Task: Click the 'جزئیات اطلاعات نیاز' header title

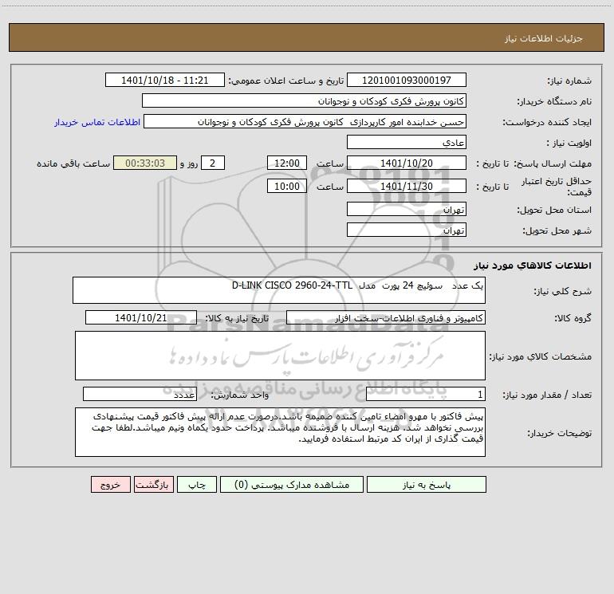Action: tap(544, 38)
